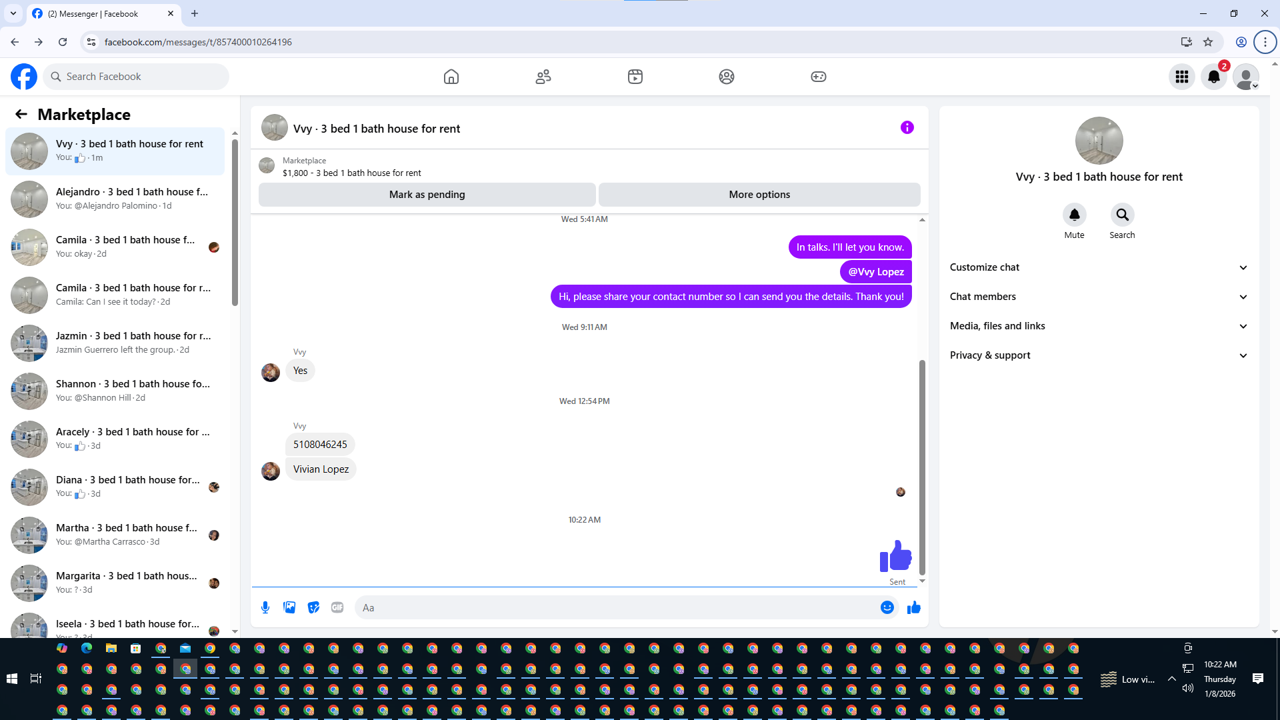1280x720 pixels.
Task: Record a voice clip
Action: pos(265,607)
